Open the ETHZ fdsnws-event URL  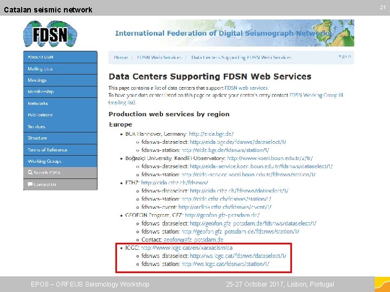(x=225, y=207)
